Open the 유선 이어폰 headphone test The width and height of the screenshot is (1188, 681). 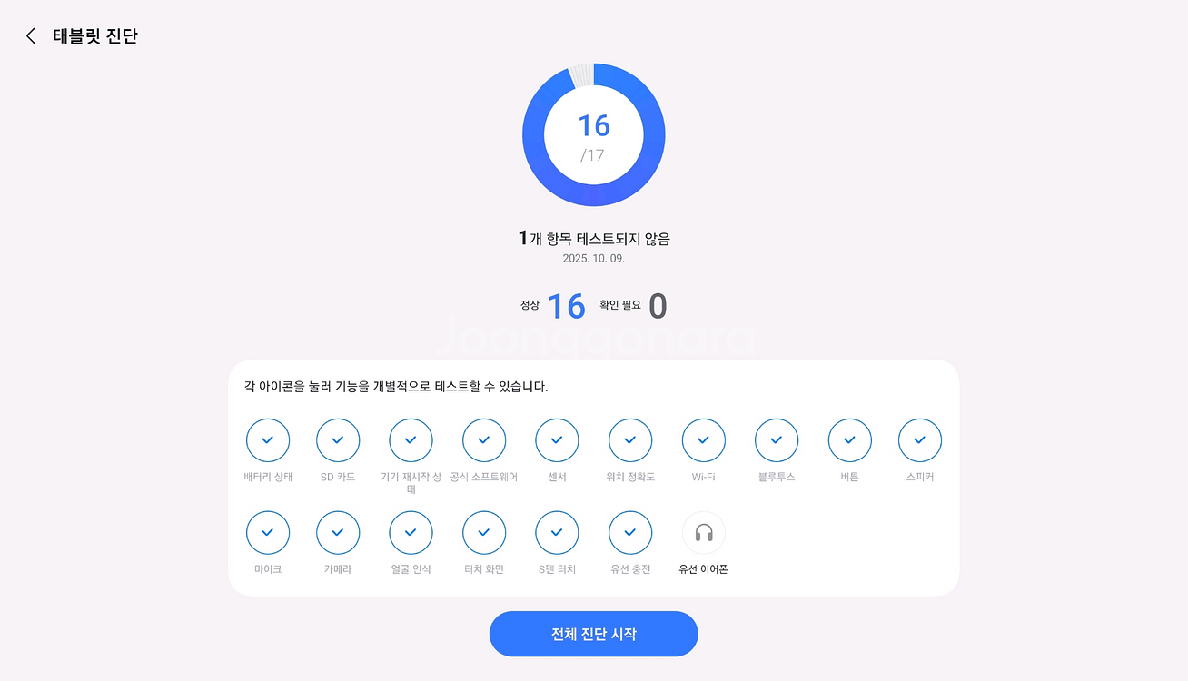[704, 533]
